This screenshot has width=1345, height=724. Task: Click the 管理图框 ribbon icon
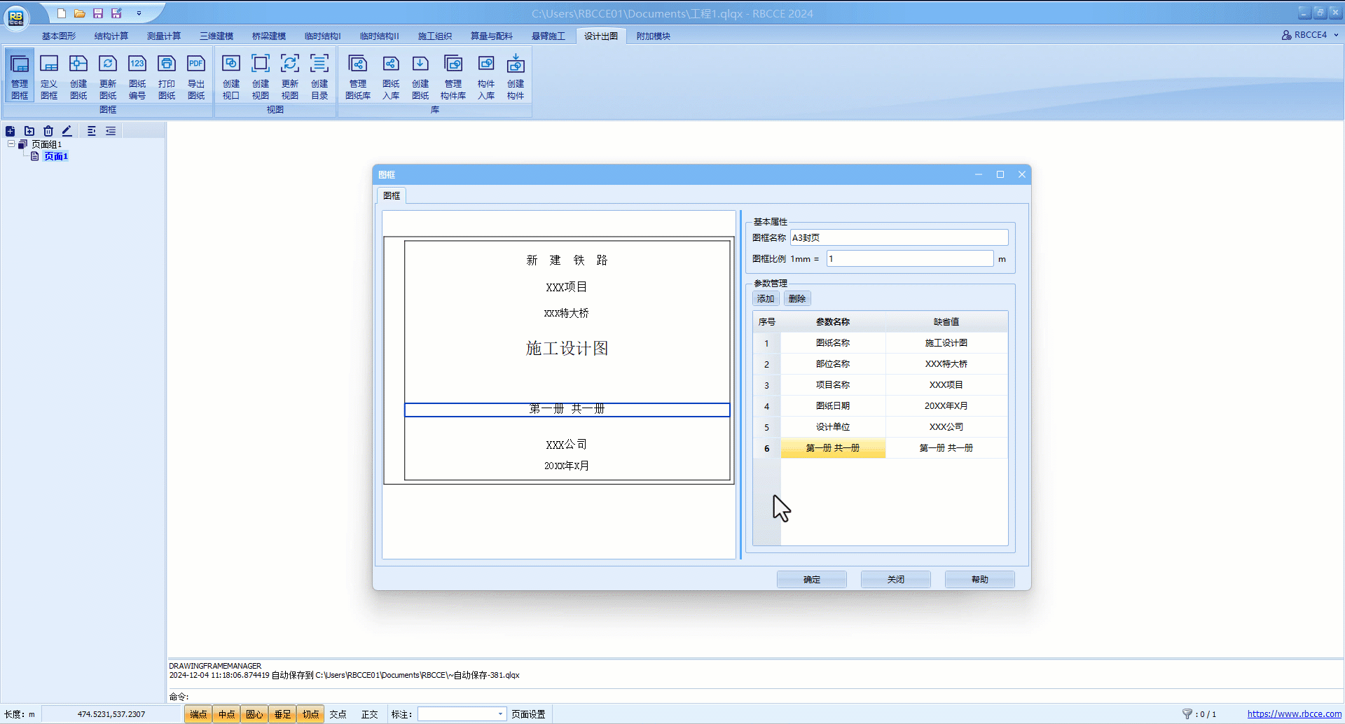20,76
